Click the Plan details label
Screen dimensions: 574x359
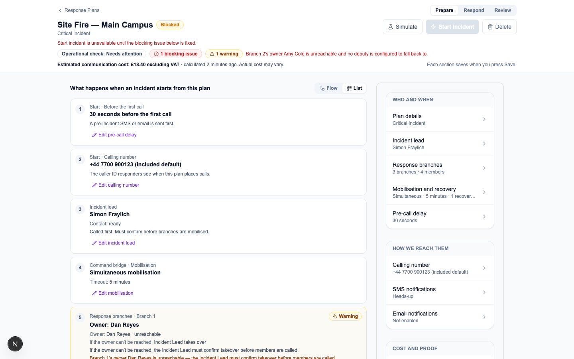coord(407,116)
